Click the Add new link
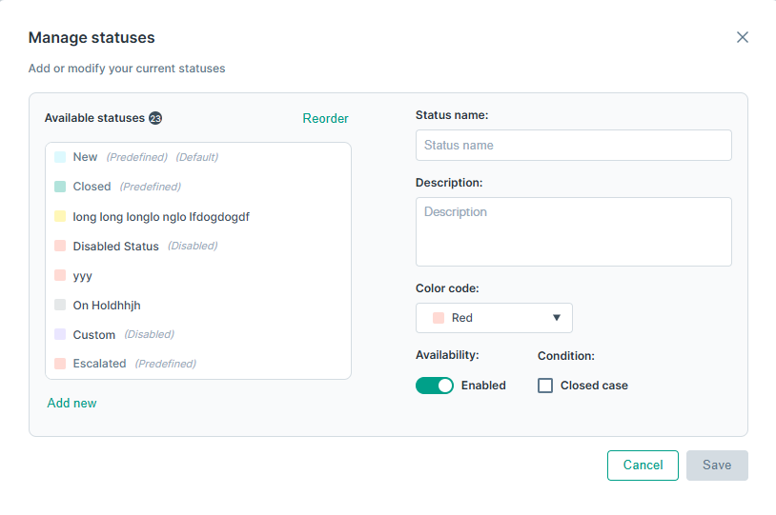This screenshot has height=515, width=776. click(x=71, y=404)
